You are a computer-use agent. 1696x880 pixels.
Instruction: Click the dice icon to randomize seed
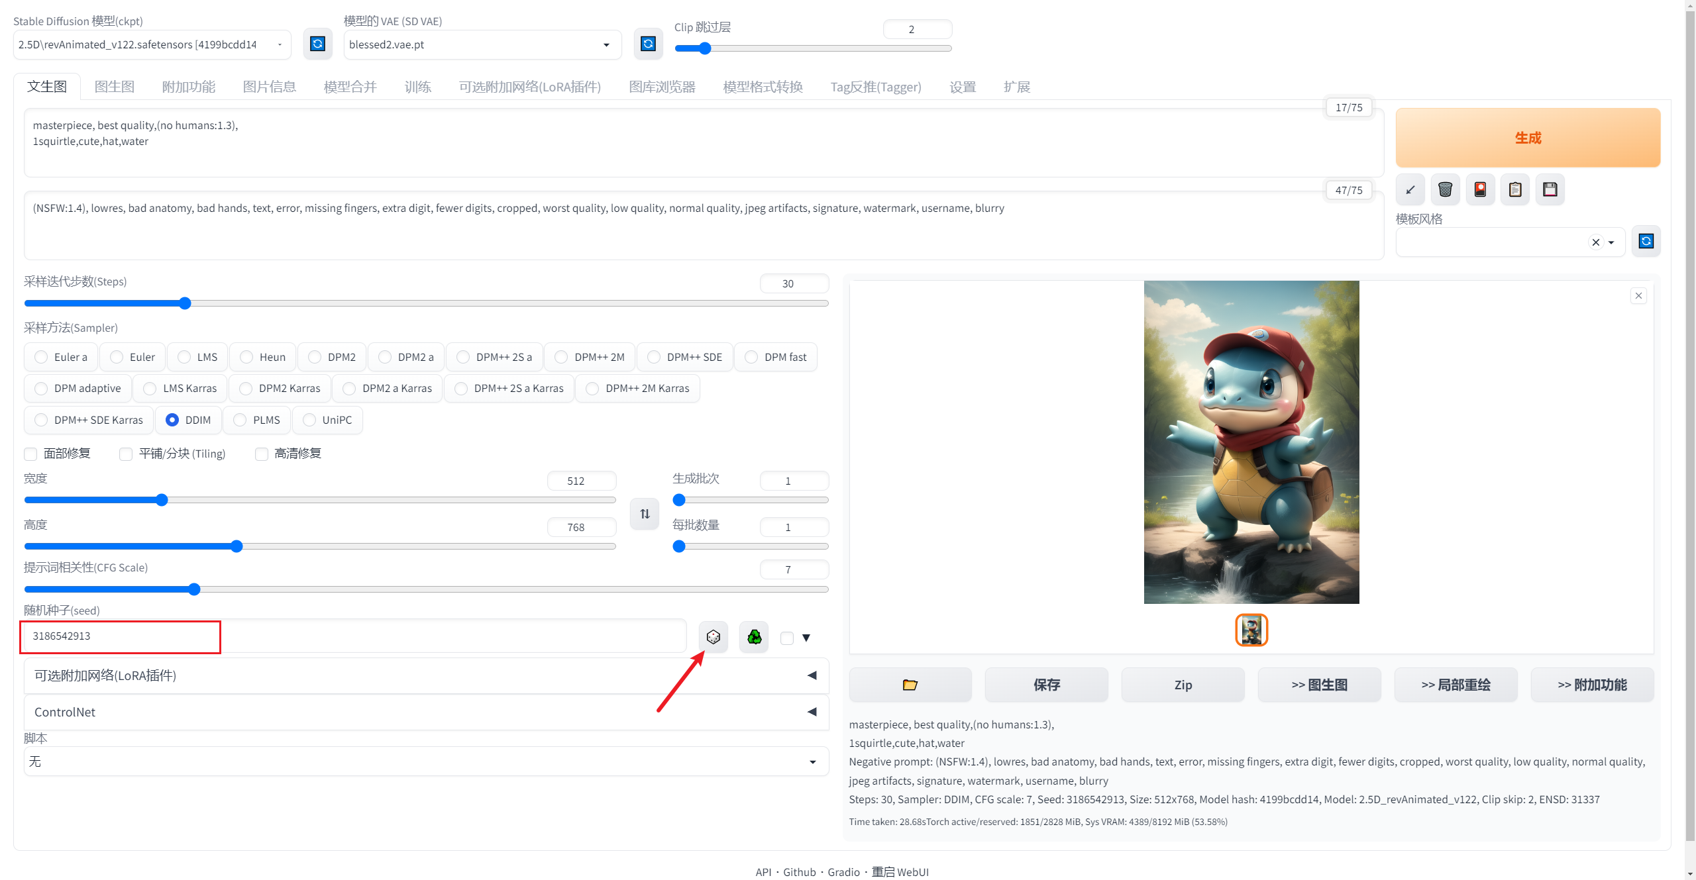tap(713, 637)
